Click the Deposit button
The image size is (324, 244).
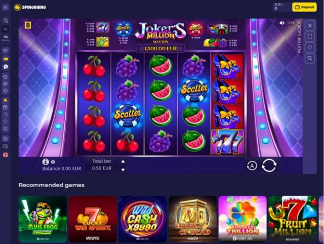(x=304, y=7)
